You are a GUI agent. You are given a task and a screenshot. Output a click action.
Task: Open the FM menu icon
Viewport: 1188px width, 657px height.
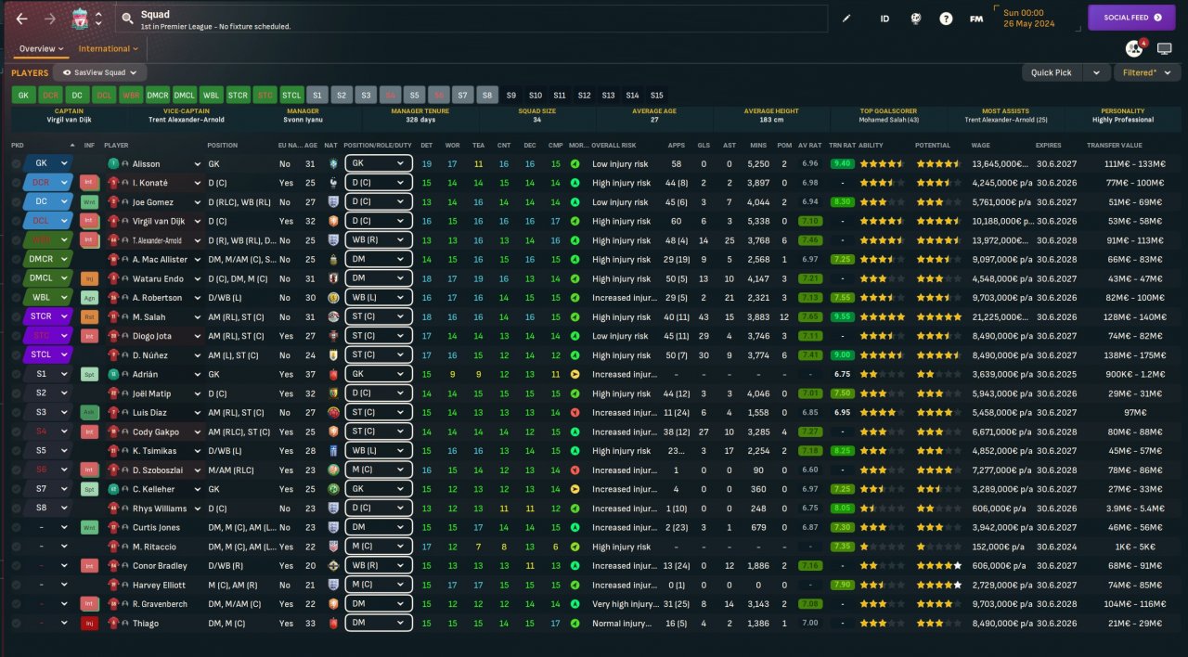976,19
